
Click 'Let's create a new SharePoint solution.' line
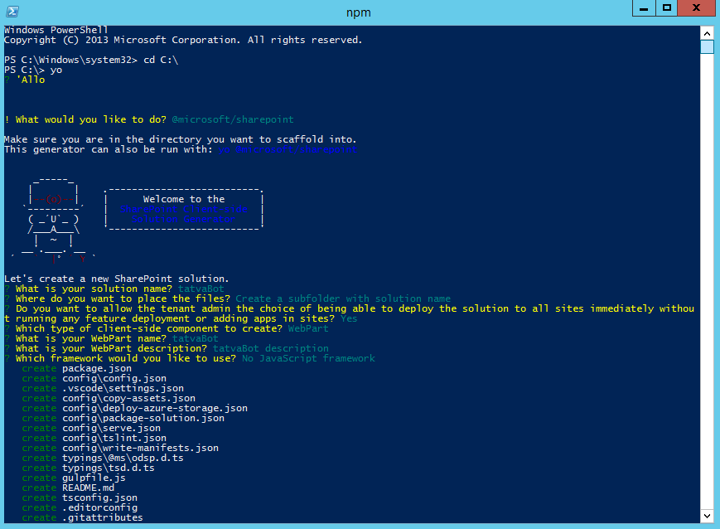[116, 279]
